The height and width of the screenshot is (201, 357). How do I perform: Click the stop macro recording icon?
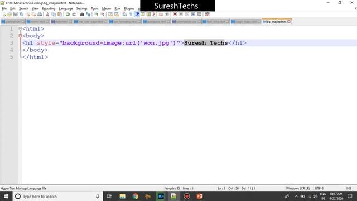pos(181,15)
